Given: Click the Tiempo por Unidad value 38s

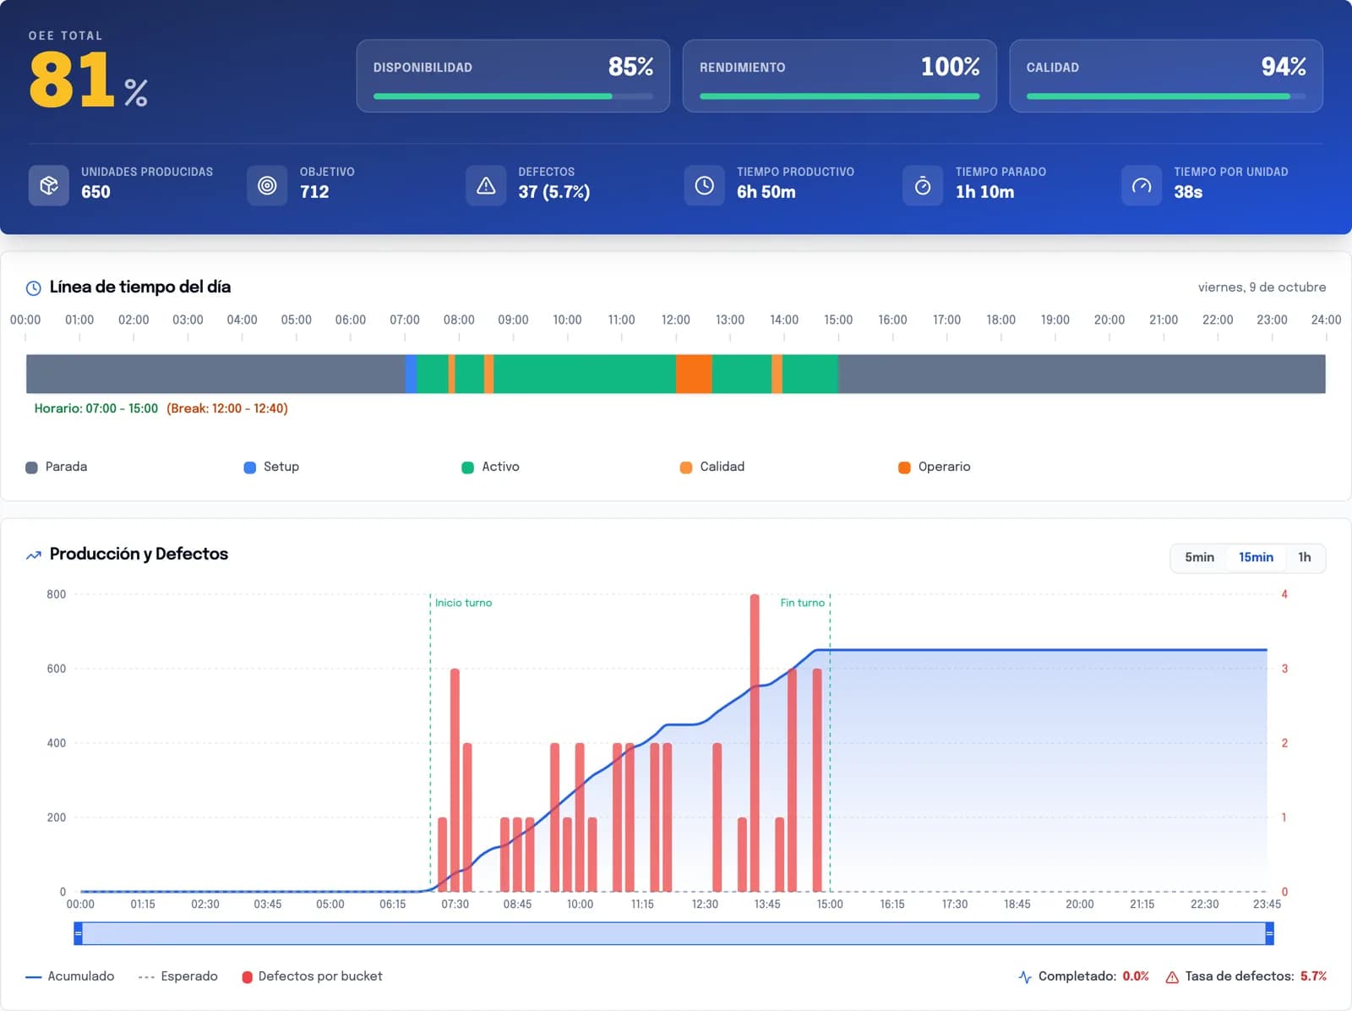Looking at the screenshot, I should [x=1188, y=192].
